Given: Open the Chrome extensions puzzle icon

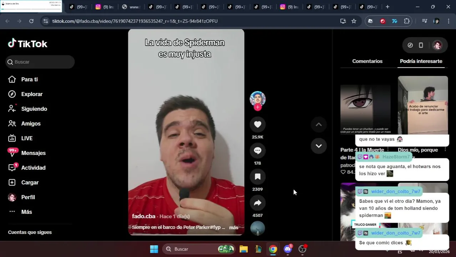Looking at the screenshot, I should pyautogui.click(x=406, y=21).
